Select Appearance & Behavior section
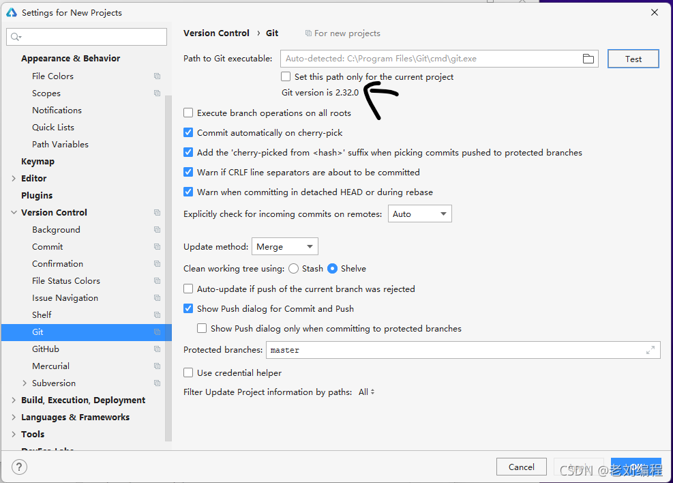 pyautogui.click(x=71, y=59)
